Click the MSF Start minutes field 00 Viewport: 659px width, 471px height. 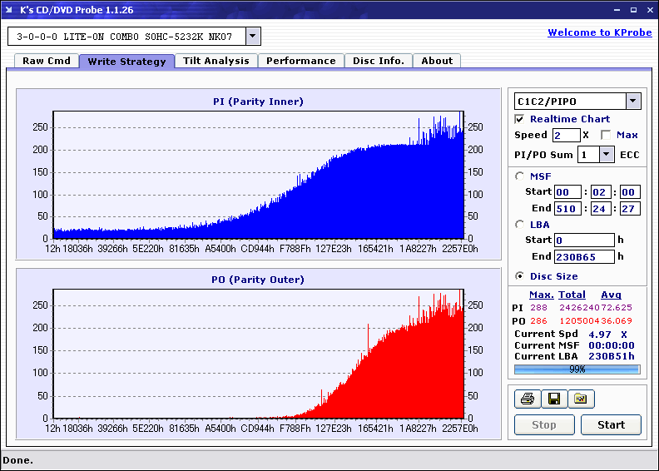[567, 192]
